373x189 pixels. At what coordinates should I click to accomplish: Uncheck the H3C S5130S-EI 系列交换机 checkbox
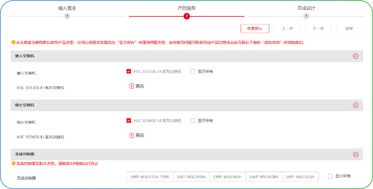tap(129, 71)
